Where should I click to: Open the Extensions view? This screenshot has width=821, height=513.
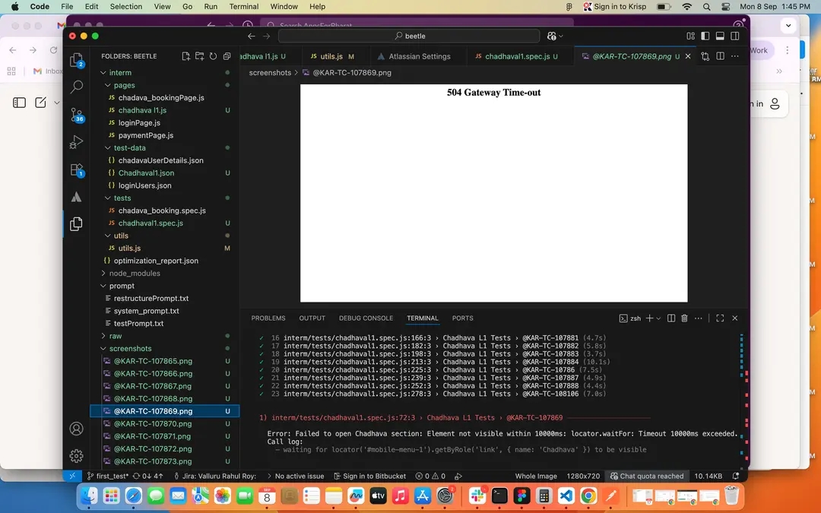[76, 169]
